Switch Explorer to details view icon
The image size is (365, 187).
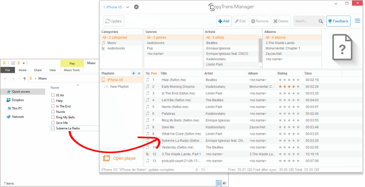[x=219, y=183]
